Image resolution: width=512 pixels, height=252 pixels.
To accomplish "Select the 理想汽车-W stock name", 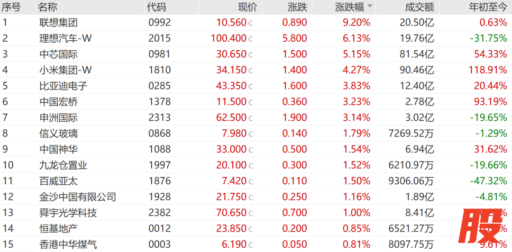I will [x=65, y=38].
